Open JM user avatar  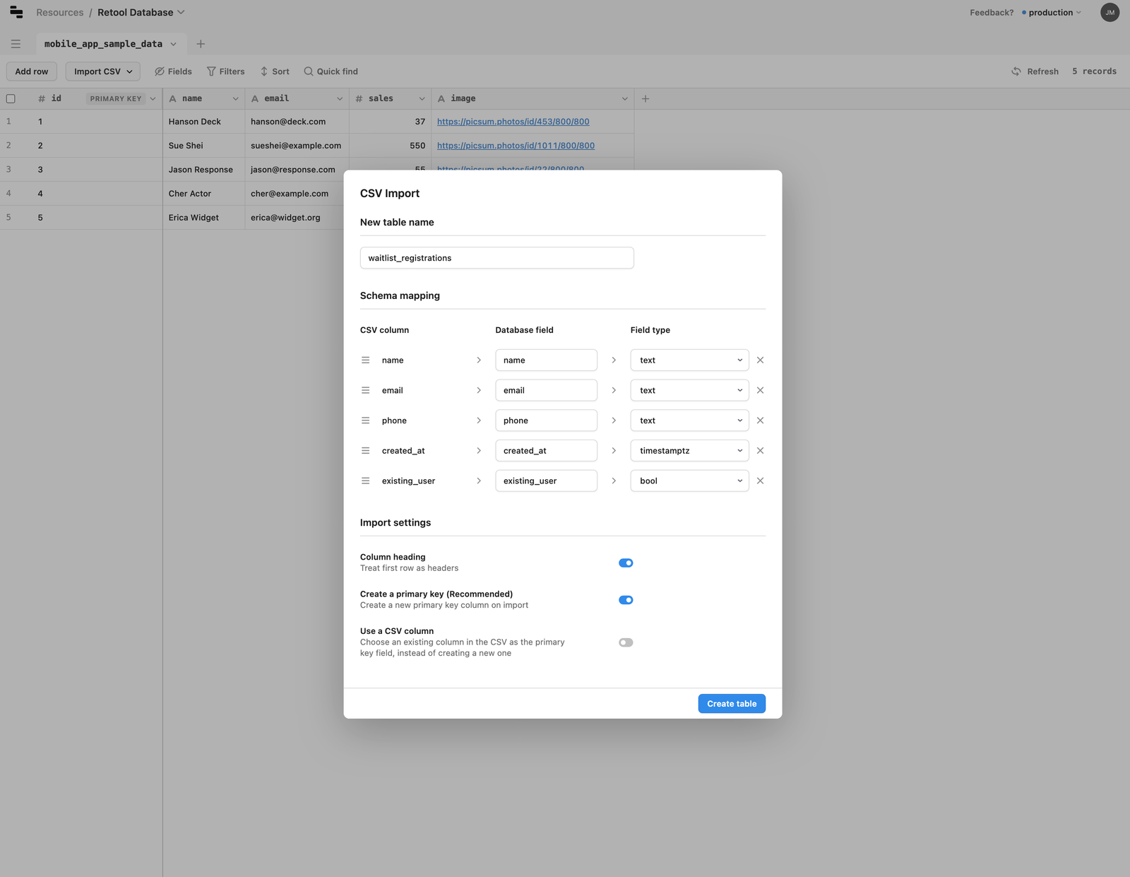(x=1110, y=12)
